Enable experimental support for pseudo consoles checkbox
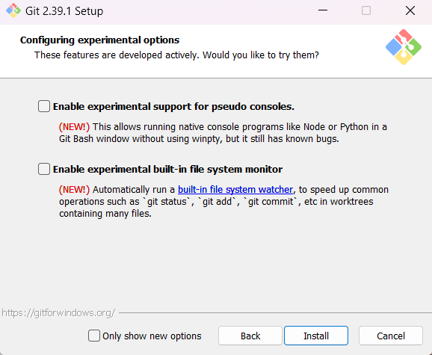The width and height of the screenshot is (432, 355). (44, 106)
